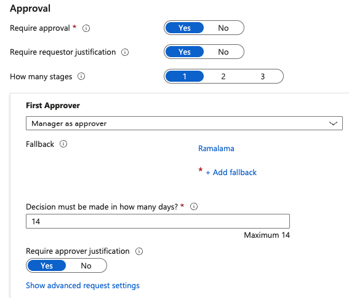Viewport: 349px width, 298px height.
Task: Click info icon beside decision days question
Action: [x=194, y=206]
